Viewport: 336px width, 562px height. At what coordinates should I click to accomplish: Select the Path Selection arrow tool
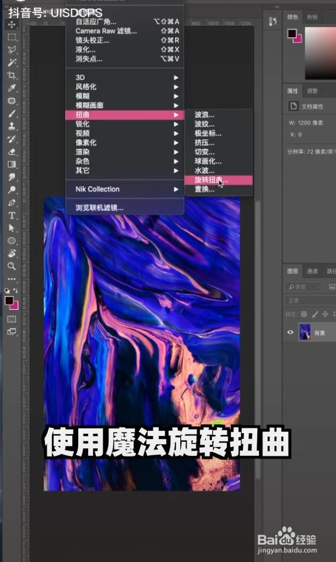[12, 228]
